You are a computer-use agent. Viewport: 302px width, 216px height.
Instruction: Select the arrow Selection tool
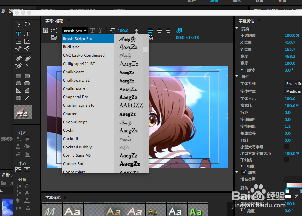(x=18, y=24)
